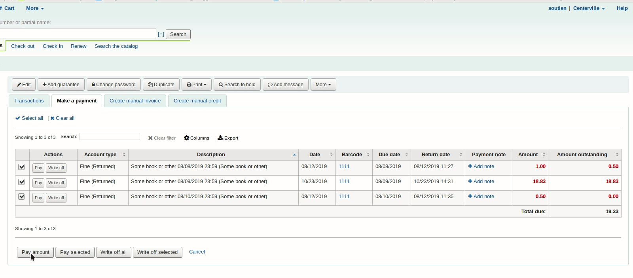This screenshot has width=633, height=278.
Task: Open Change password with lock icon
Action: pos(114,85)
